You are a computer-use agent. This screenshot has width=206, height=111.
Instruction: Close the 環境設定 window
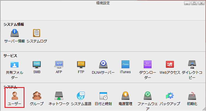pyautogui.click(x=201, y=3)
